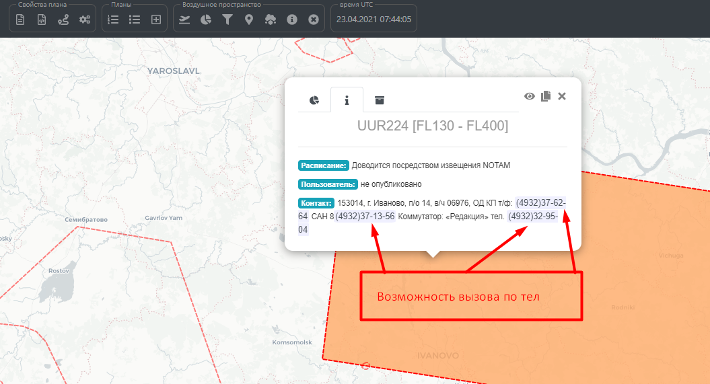Call phone number (4932)37-13-56
The width and height of the screenshot is (710, 384).
(x=365, y=216)
